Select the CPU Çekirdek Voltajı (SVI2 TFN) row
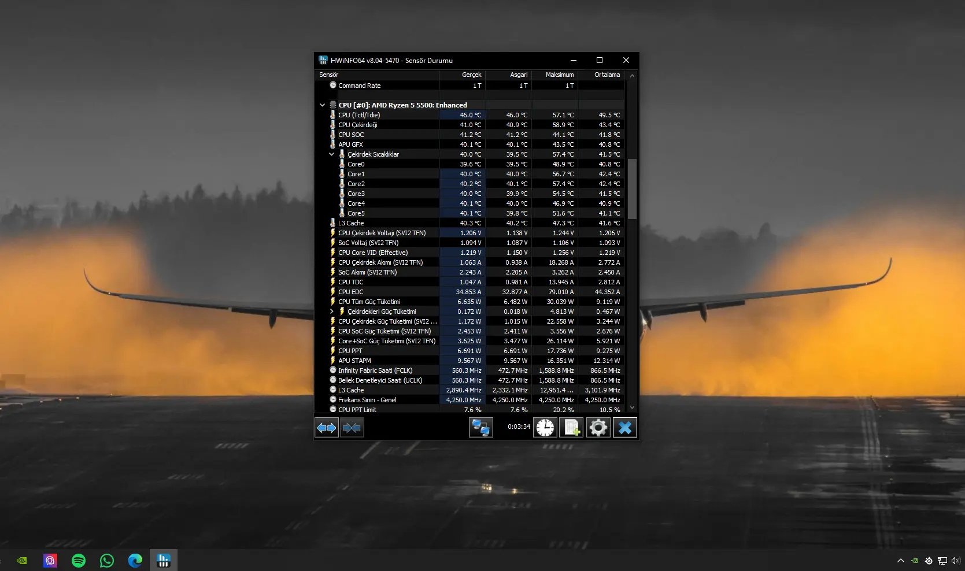965x571 pixels. (469, 233)
